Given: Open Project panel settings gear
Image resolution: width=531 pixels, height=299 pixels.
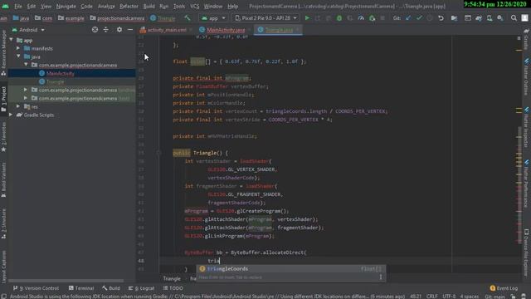Looking at the screenshot, I should tap(119, 30).
